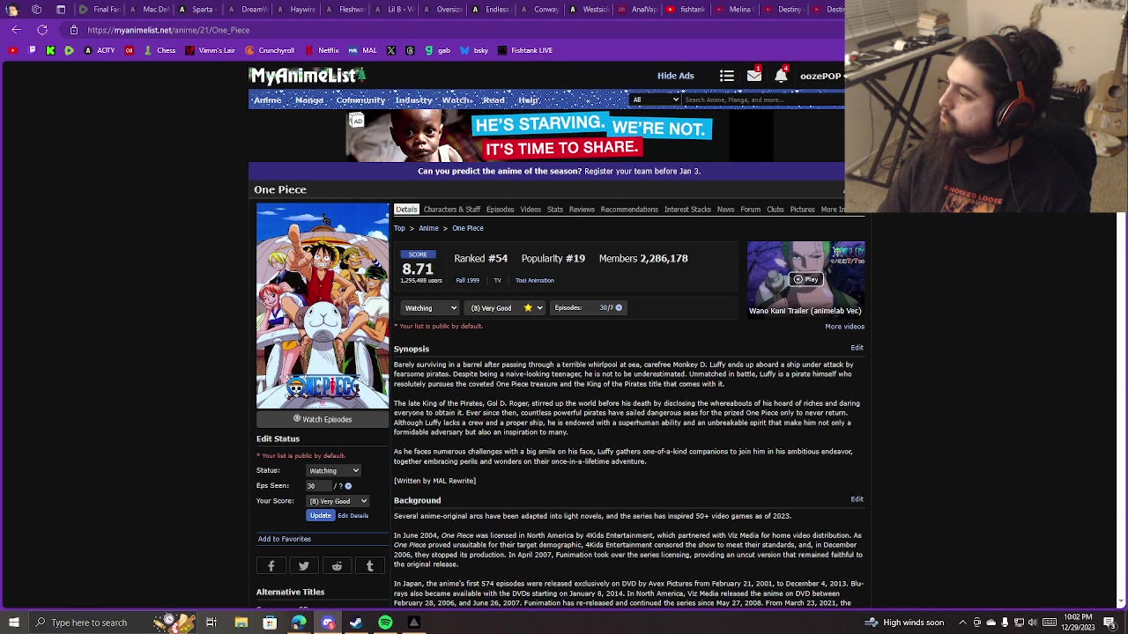Click Edit beside Background
This screenshot has width=1128, height=634.
[x=857, y=499]
